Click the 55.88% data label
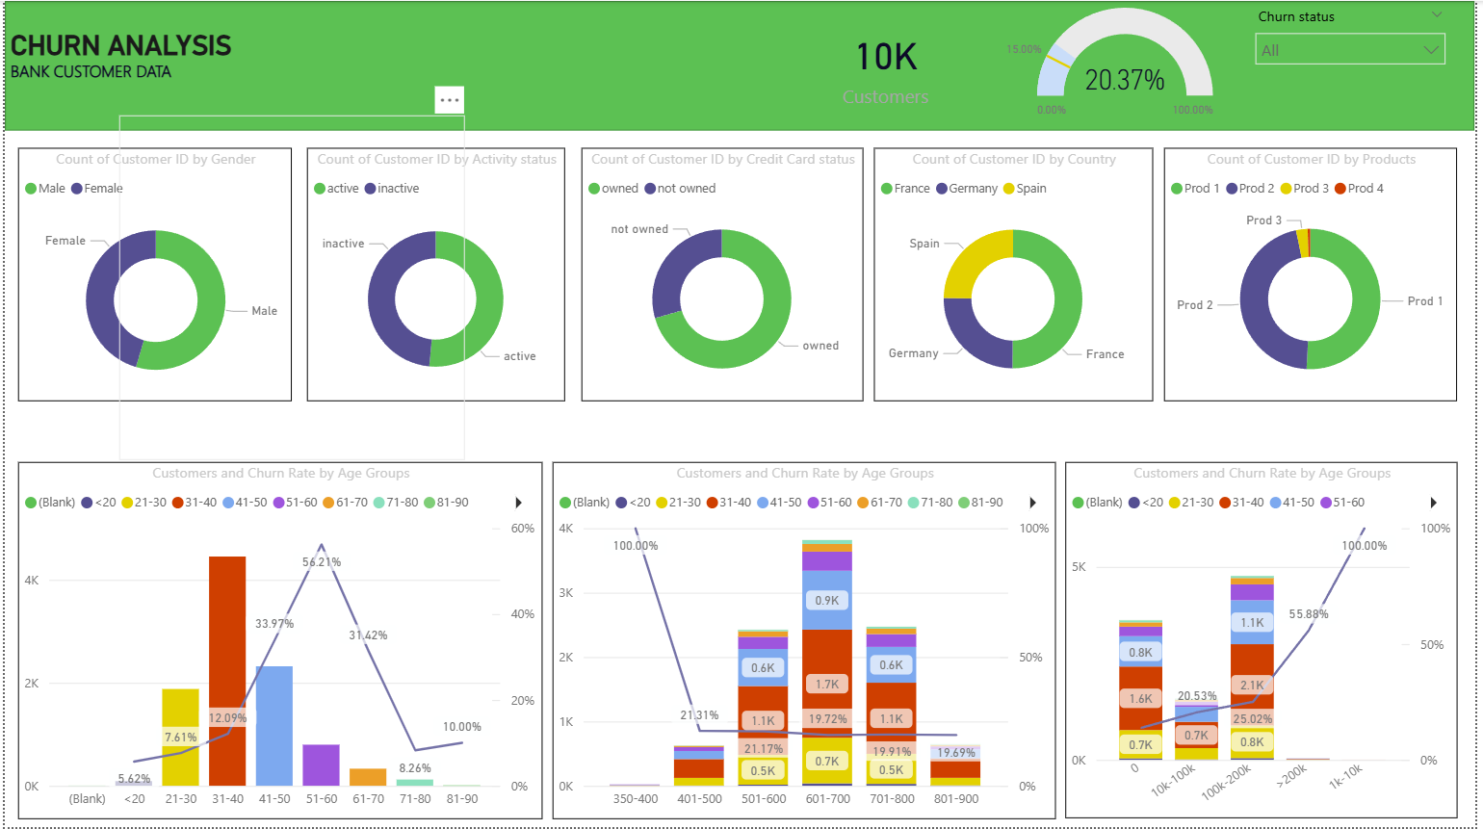1483x829 pixels. click(1309, 614)
